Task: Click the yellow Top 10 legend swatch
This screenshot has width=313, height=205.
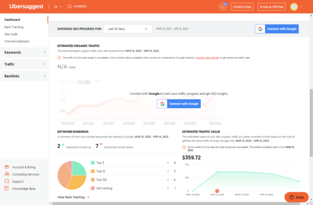Action: click(93, 171)
